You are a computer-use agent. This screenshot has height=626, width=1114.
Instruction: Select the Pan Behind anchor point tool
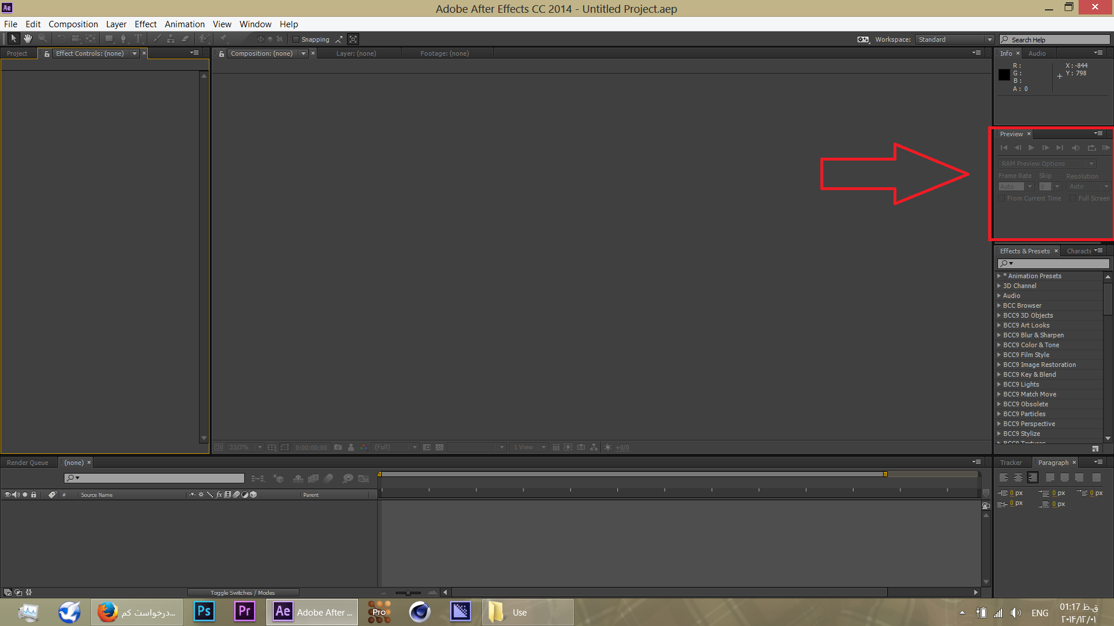point(91,39)
